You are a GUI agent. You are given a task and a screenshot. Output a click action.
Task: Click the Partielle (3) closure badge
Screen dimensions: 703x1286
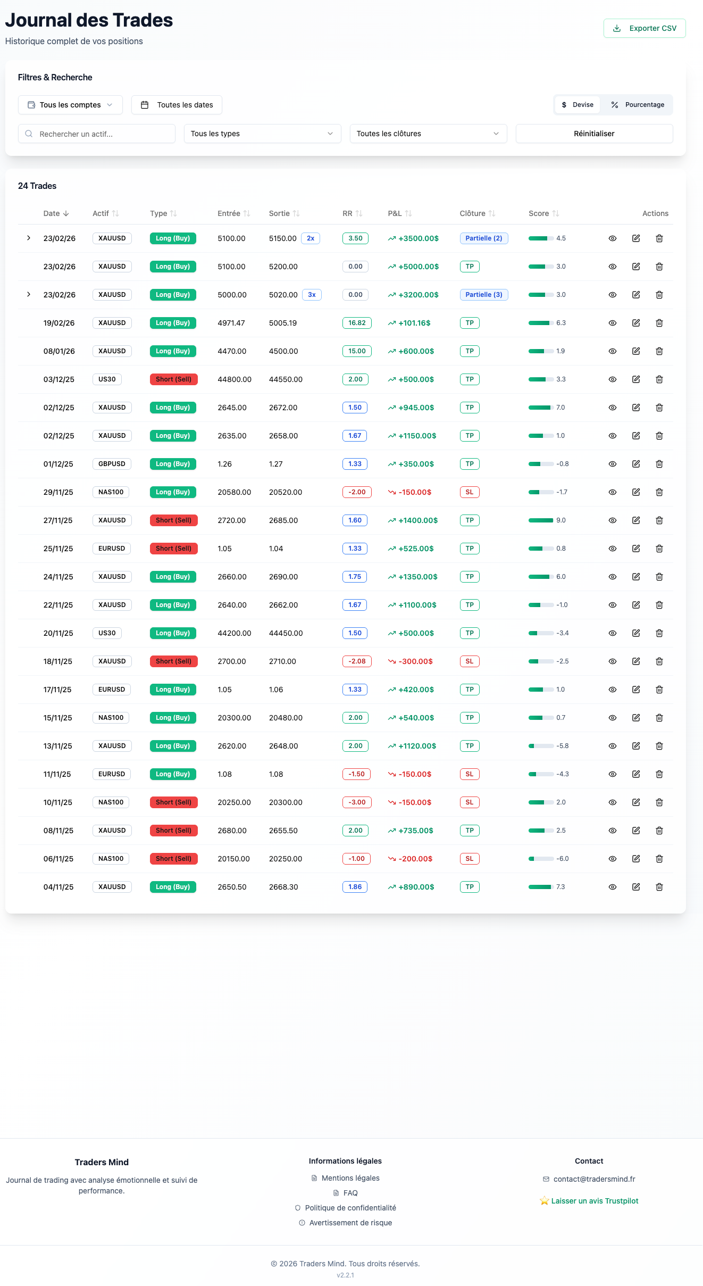pos(483,295)
